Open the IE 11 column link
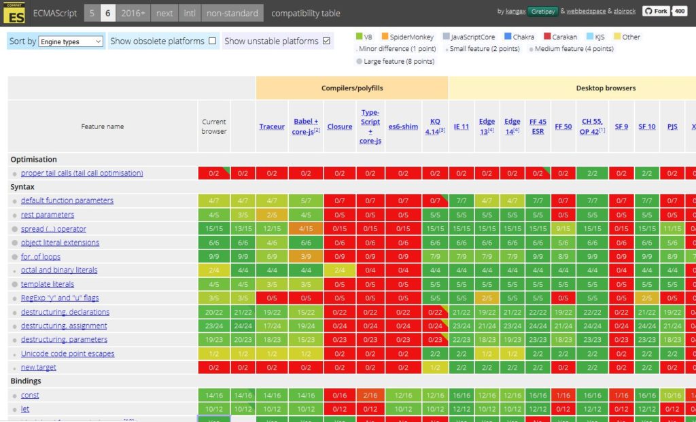This screenshot has height=422, width=696. 462,126
